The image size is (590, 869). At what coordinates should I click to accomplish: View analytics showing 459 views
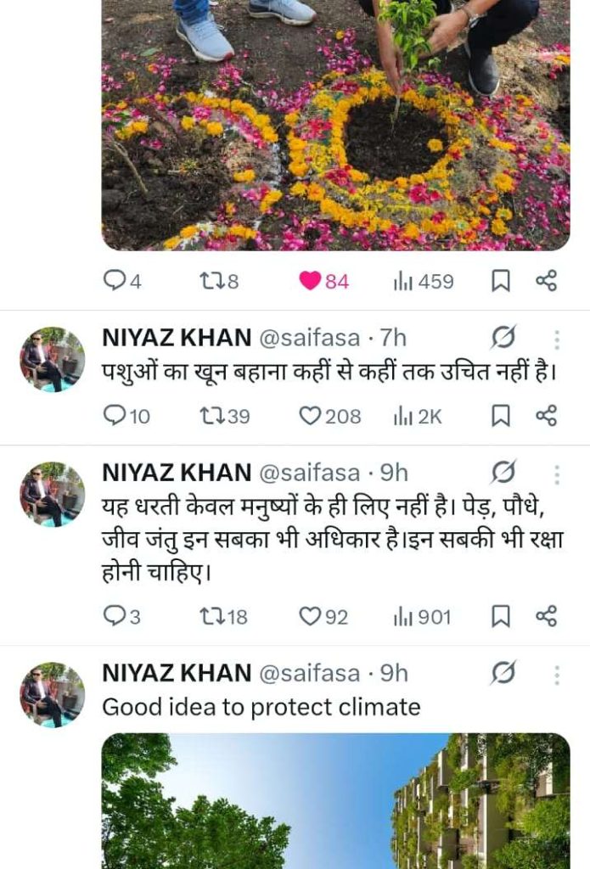click(423, 281)
